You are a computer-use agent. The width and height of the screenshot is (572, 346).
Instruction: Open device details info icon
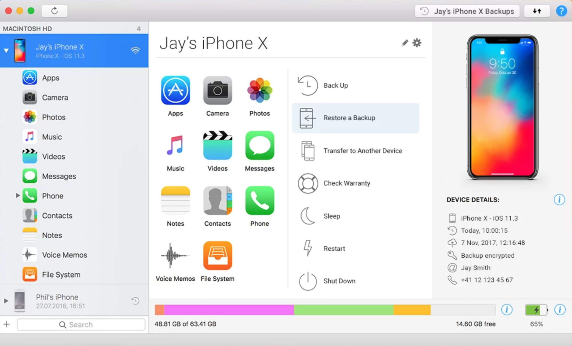click(x=559, y=200)
